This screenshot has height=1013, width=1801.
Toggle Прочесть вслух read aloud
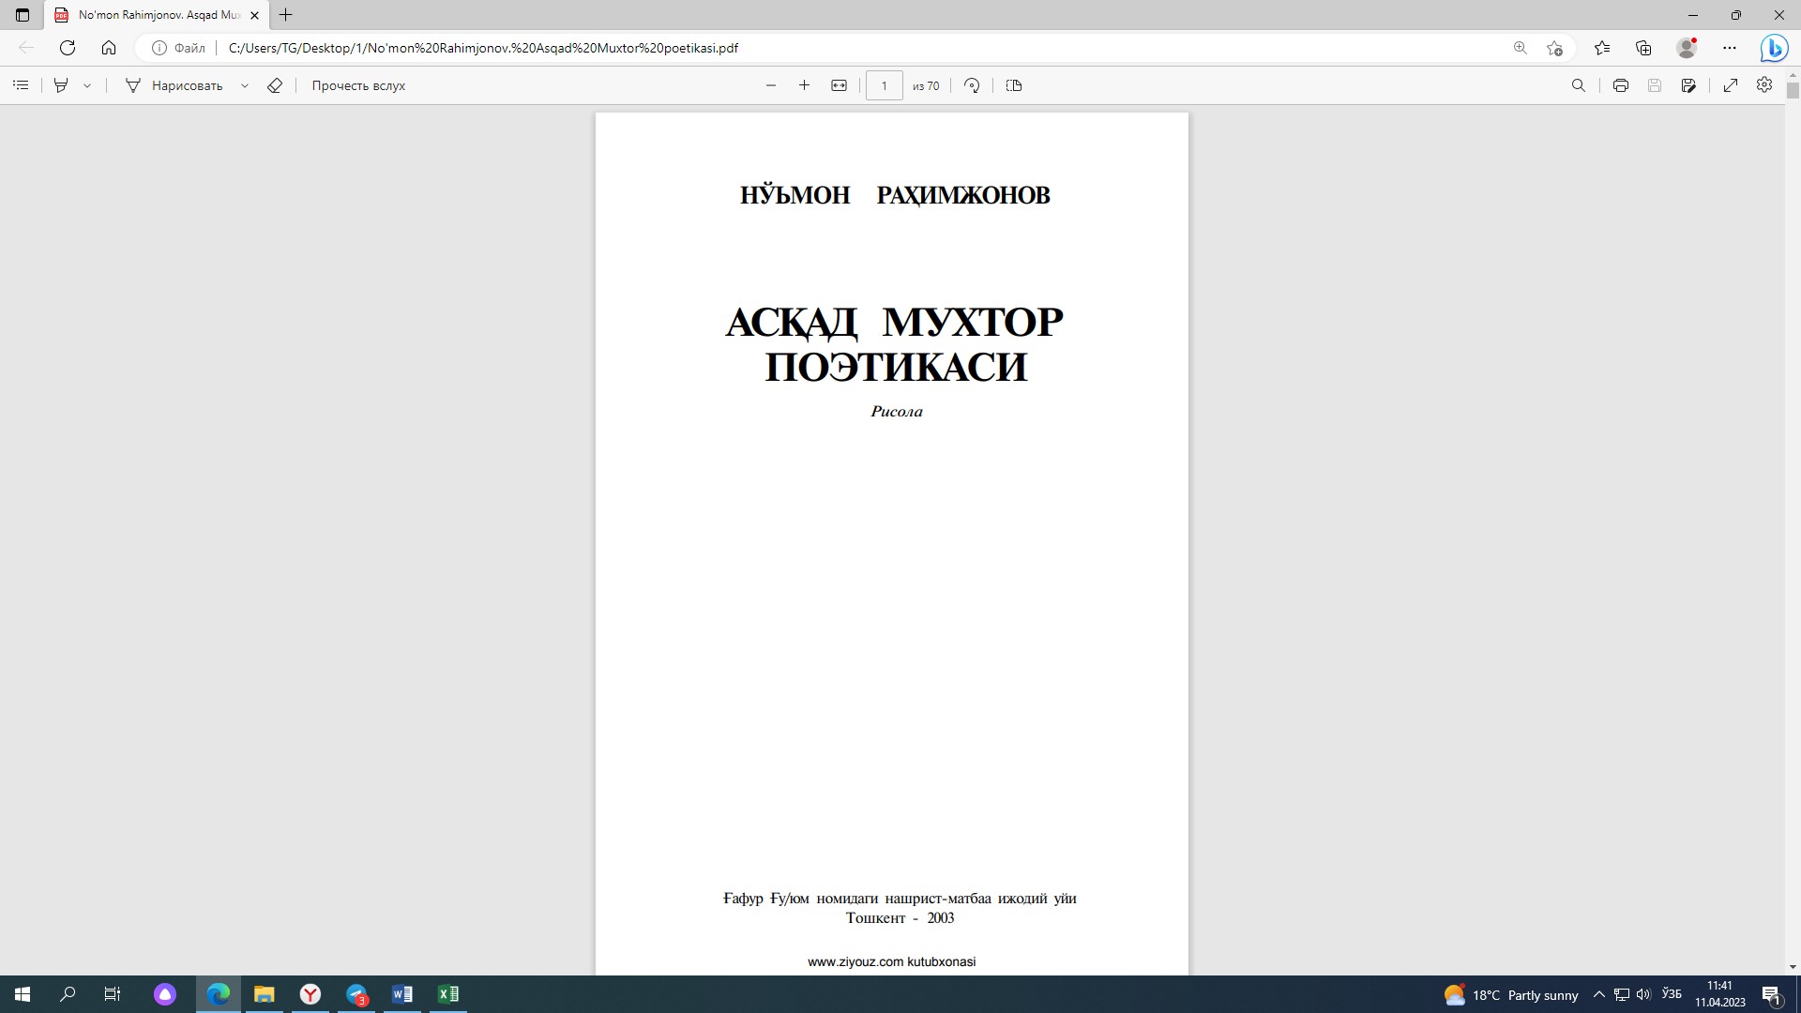coord(357,85)
